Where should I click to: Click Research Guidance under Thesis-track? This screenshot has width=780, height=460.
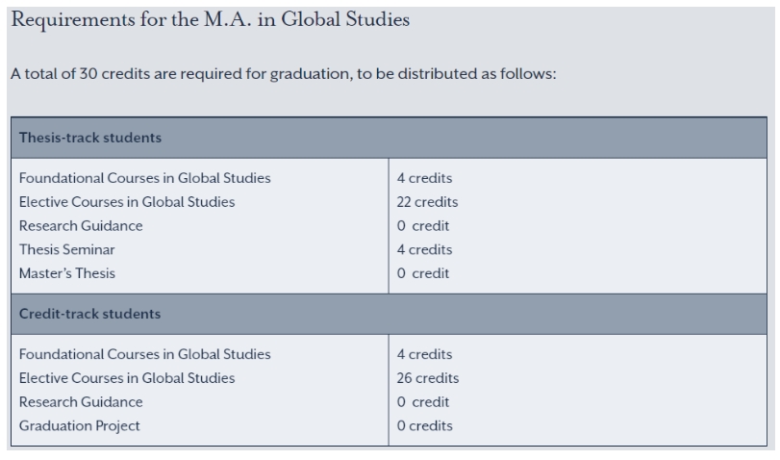(81, 226)
